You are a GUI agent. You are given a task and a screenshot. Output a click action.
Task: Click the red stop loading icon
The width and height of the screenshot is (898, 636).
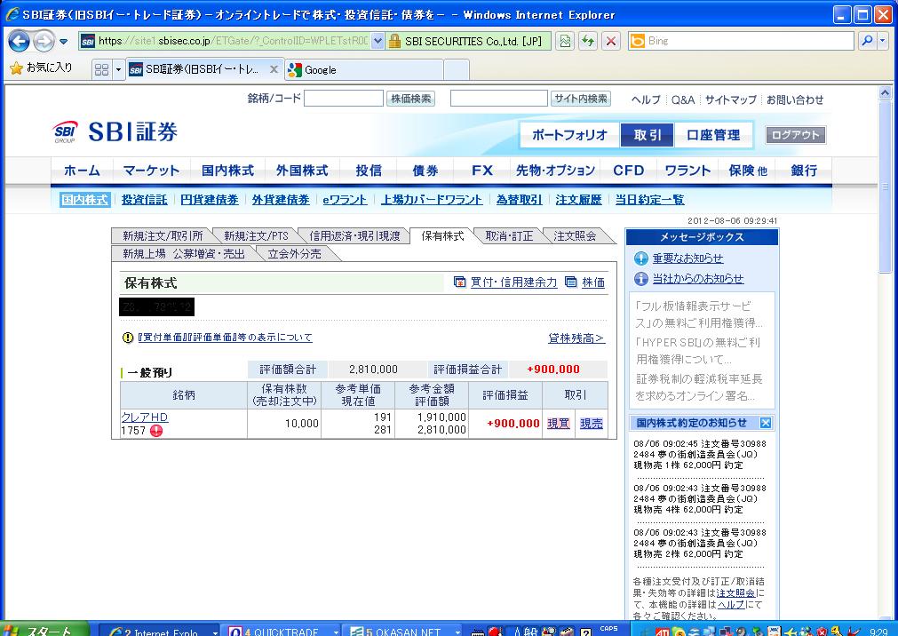(x=611, y=41)
